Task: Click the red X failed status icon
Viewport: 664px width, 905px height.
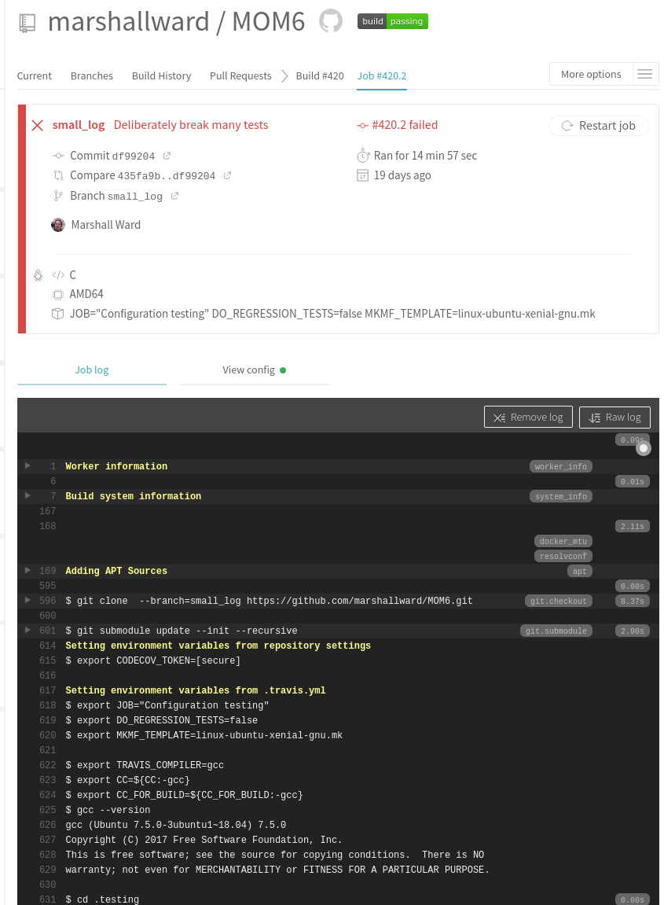Action: (x=37, y=125)
